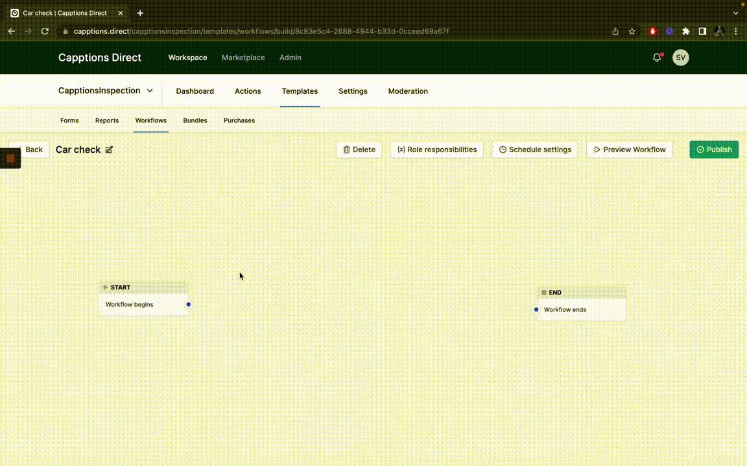747x466 pixels.
Task: Click the END node input connector dot
Action: 536,309
